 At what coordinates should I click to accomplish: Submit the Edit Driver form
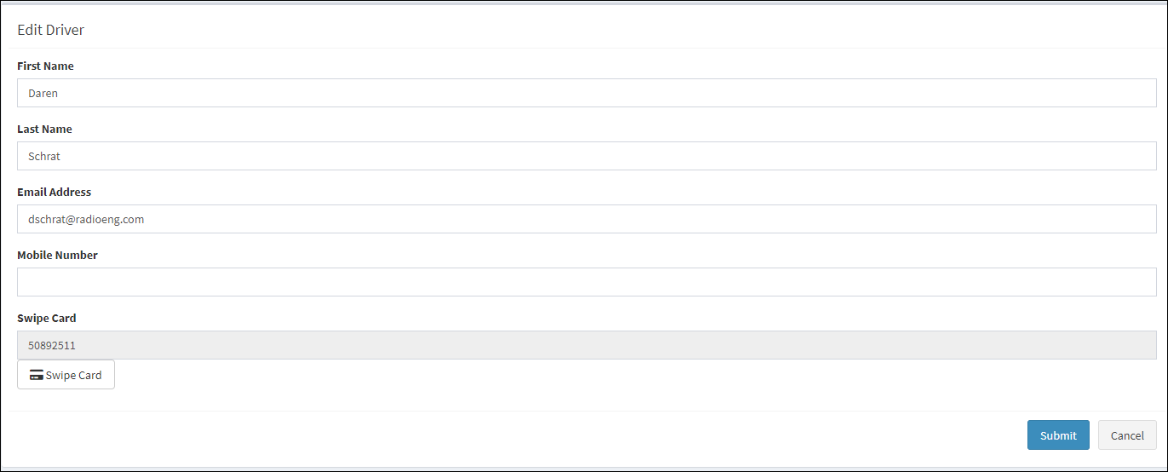(x=1057, y=435)
